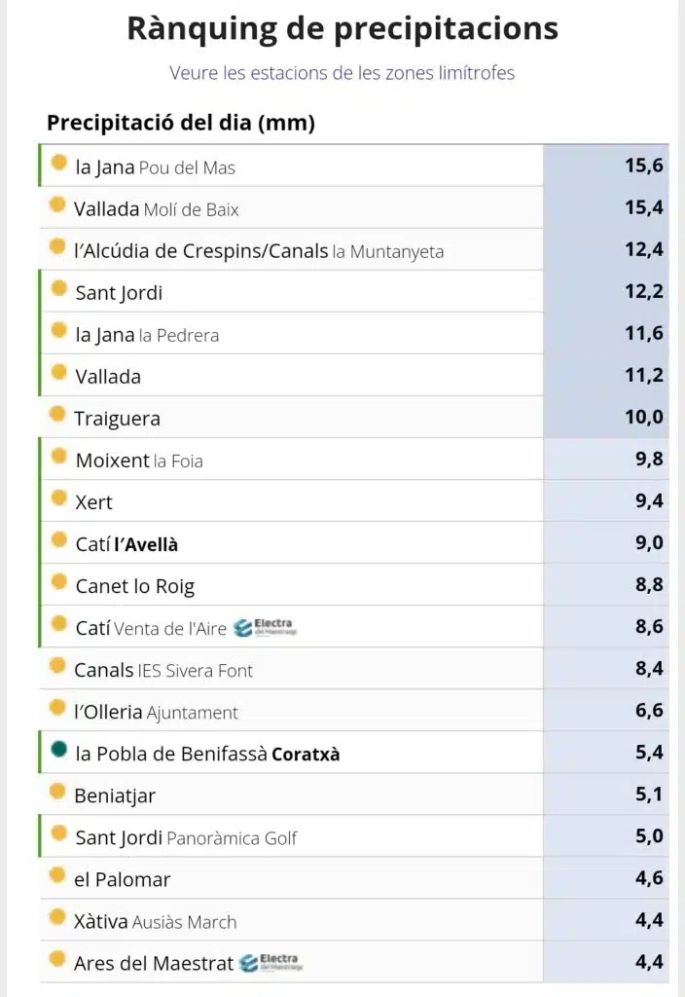
Task: Click the yellow dot beside la Jana Pou del Mas
Action: pyautogui.click(x=59, y=163)
